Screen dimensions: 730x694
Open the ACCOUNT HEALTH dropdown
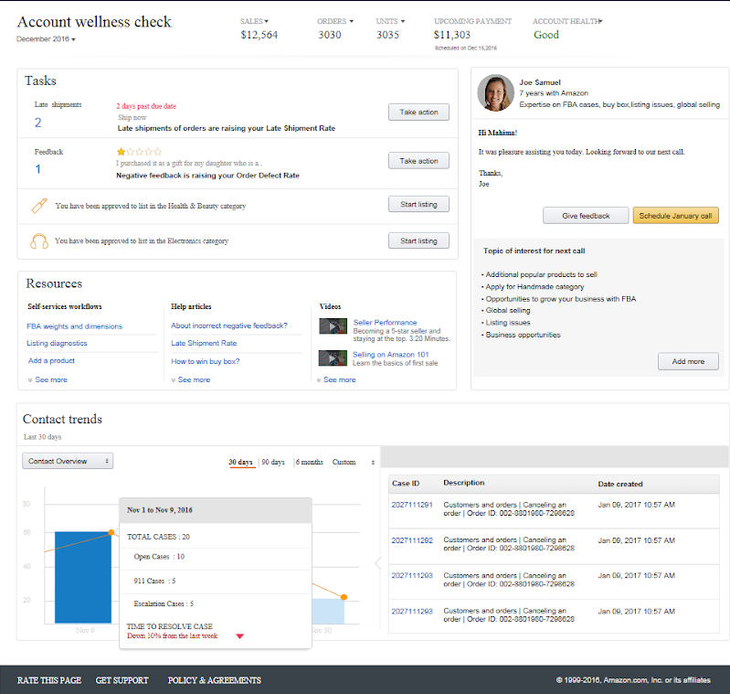click(567, 21)
